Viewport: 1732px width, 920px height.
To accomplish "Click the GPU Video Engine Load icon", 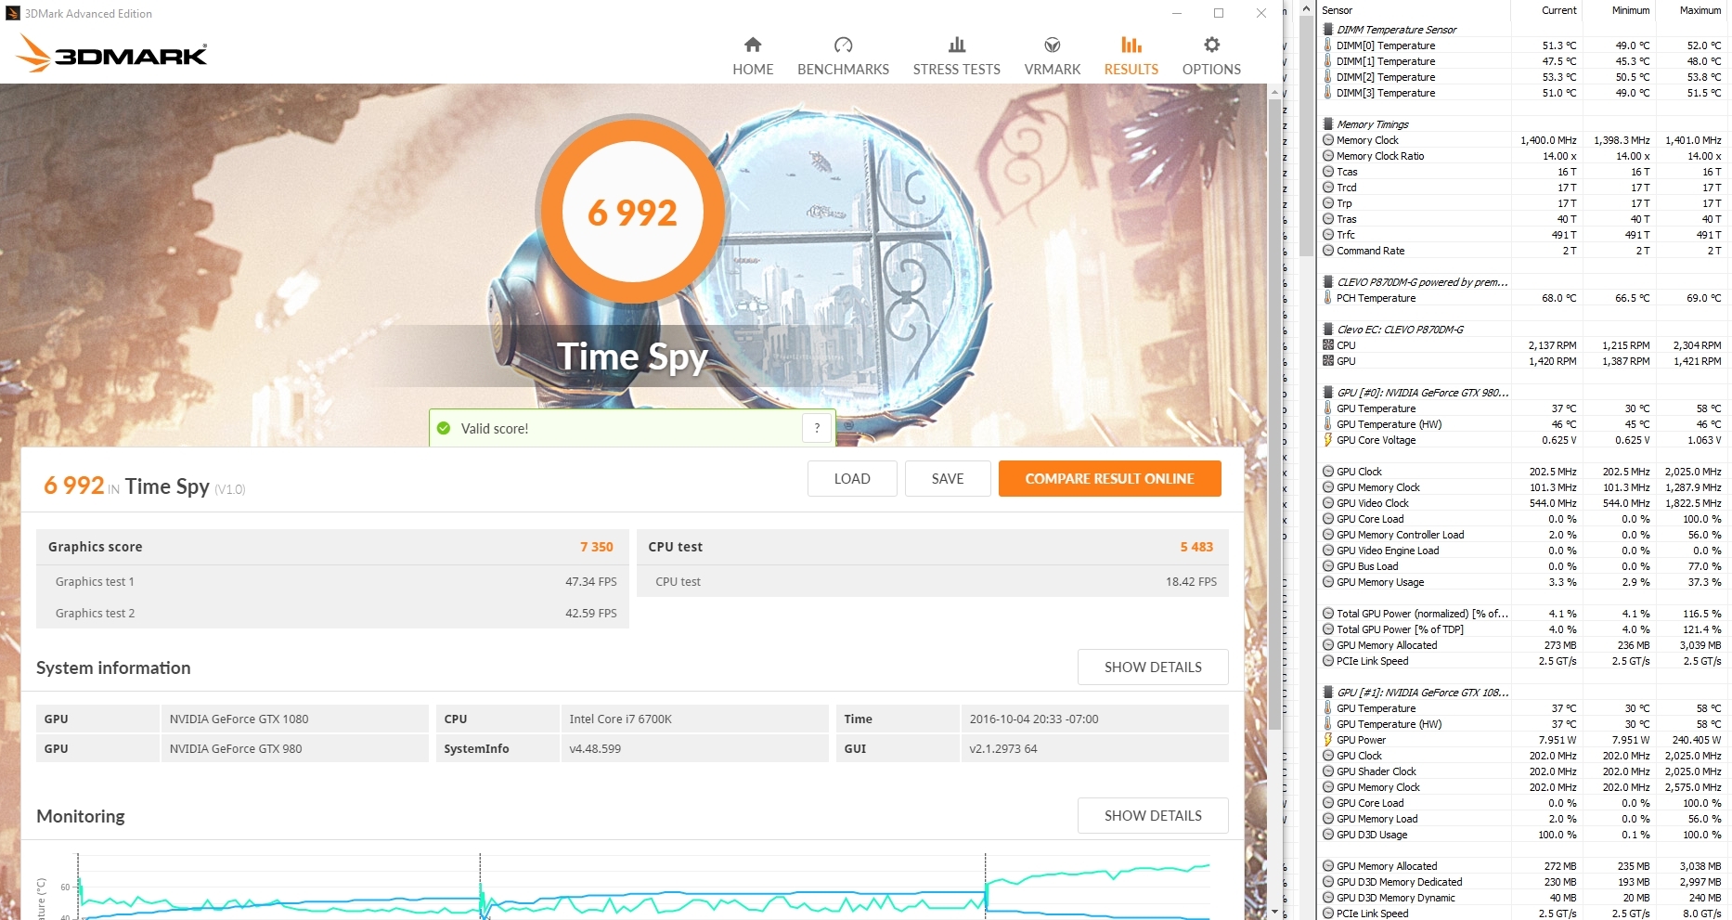I will [x=1328, y=551].
